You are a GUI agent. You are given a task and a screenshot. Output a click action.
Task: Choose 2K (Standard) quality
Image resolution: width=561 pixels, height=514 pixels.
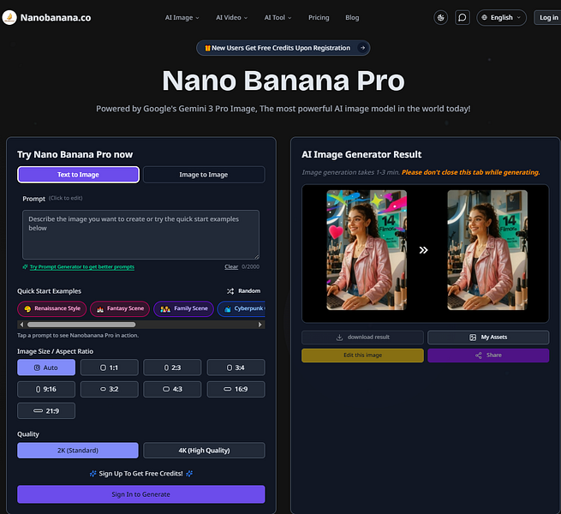tap(78, 451)
